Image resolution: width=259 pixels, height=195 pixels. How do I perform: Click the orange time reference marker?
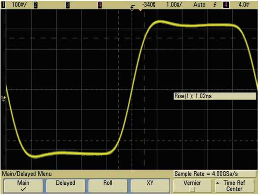pyautogui.click(x=140, y=10)
